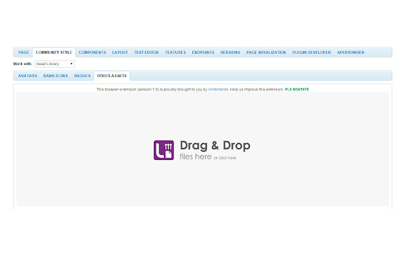Click the 'files here' text
Screen dimensions: 405x253
(x=196, y=157)
